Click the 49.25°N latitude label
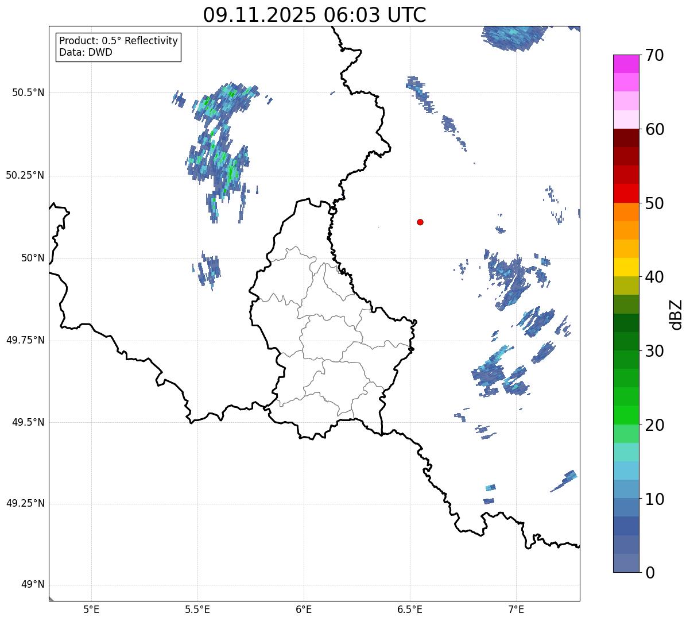The image size is (690, 621). [25, 504]
